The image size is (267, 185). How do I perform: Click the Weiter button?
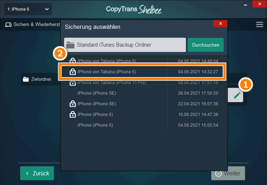(x=228, y=173)
